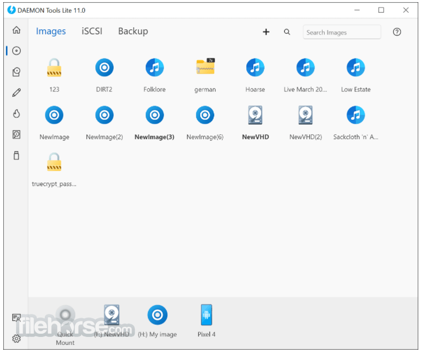Viewport: 421px width, 353px height.
Task: Select the DIRT2 disc image
Action: [x=104, y=75]
